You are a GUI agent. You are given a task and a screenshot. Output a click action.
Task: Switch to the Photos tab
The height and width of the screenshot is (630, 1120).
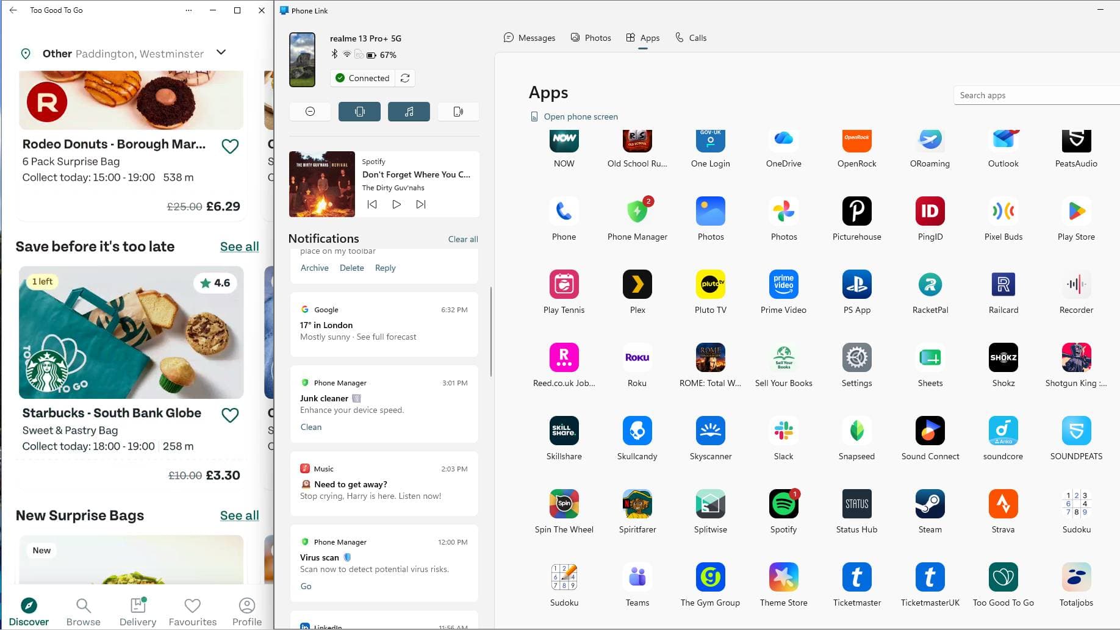coord(591,38)
